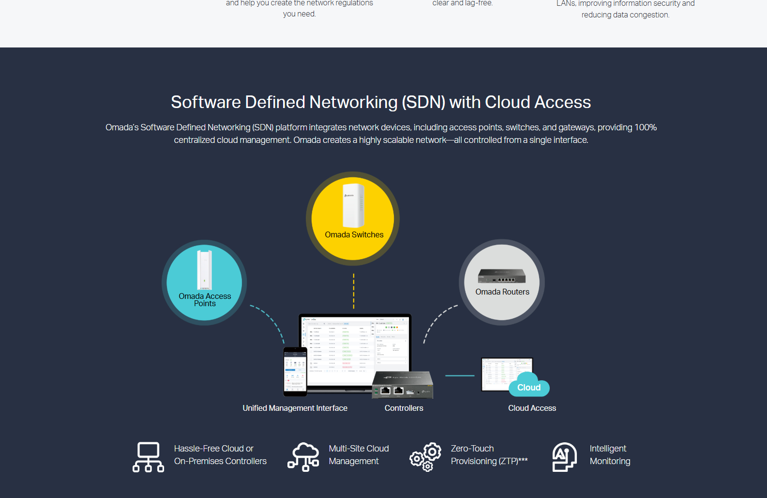Click the access point device image
The image size is (767, 498).
[x=204, y=270]
